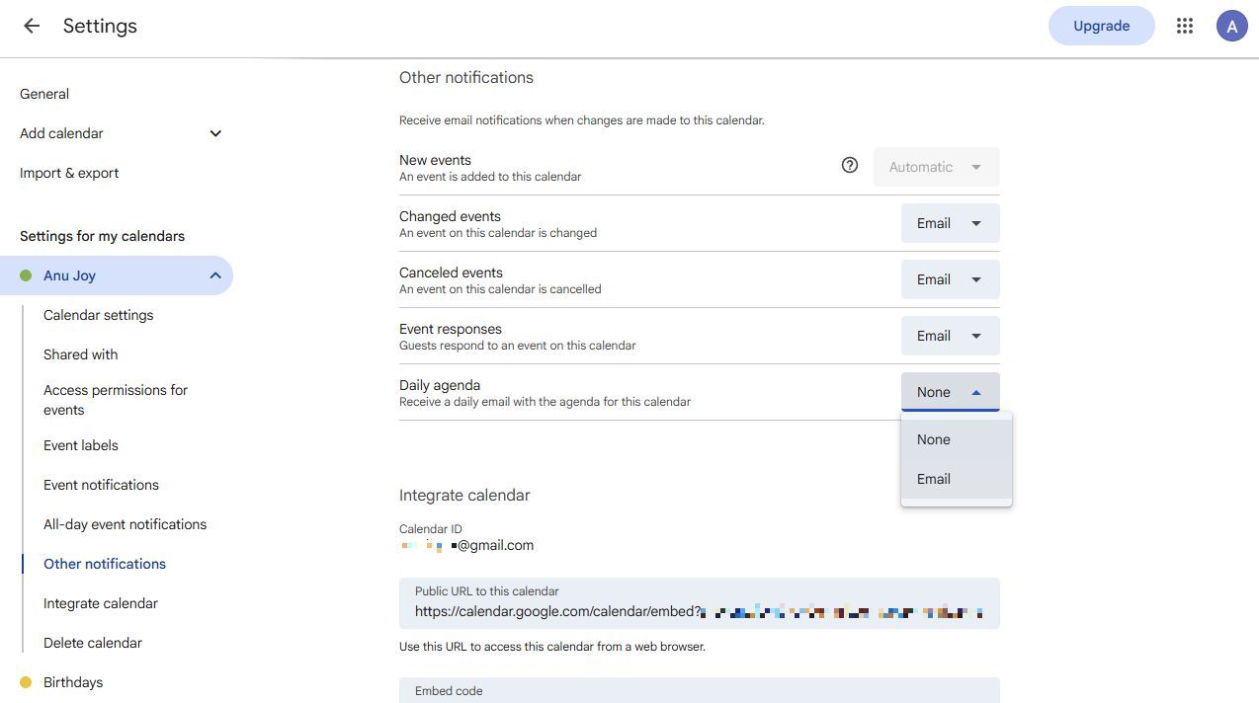Choose None in Daily agenda list
1259x703 pixels.
[956, 439]
